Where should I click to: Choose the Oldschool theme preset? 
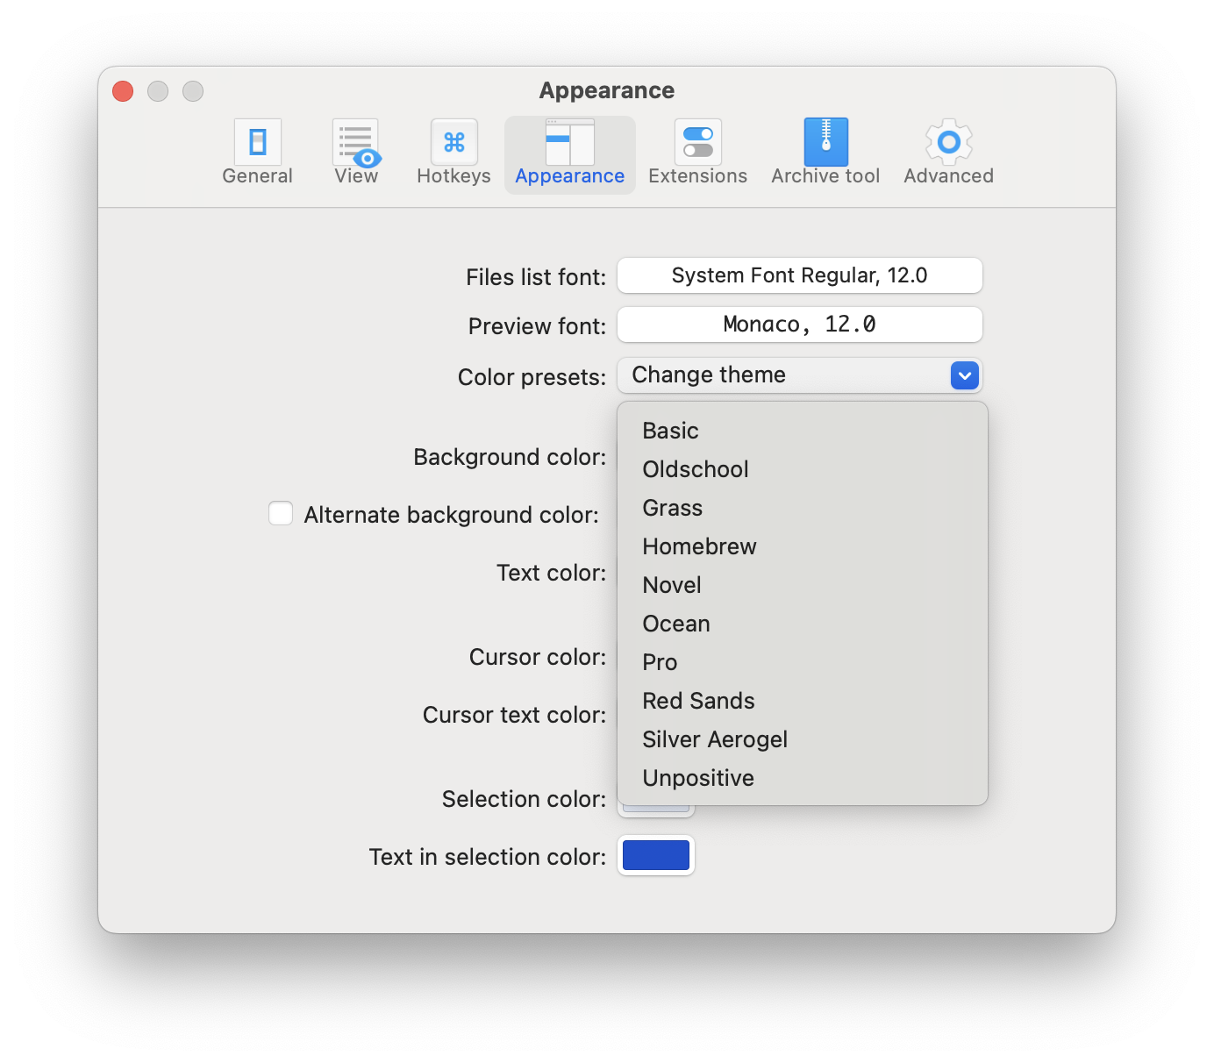point(695,469)
